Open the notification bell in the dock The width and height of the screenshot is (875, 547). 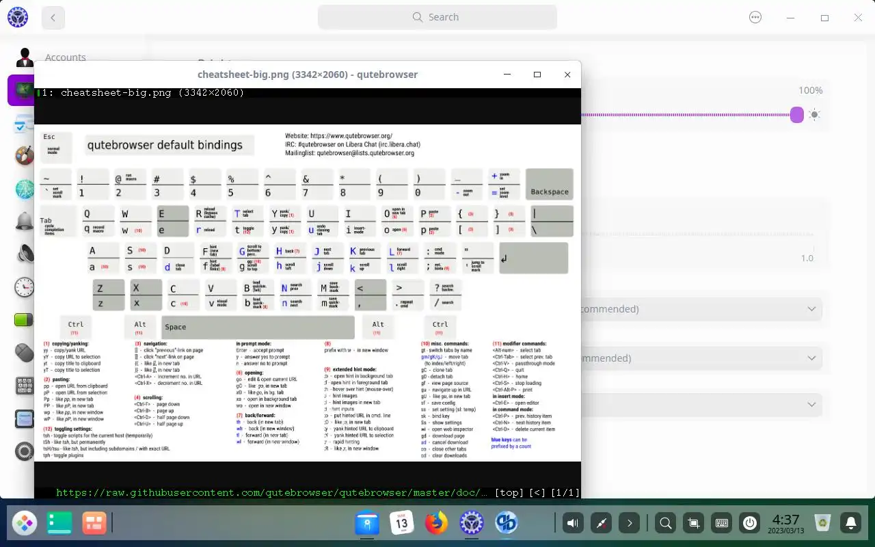point(850,524)
